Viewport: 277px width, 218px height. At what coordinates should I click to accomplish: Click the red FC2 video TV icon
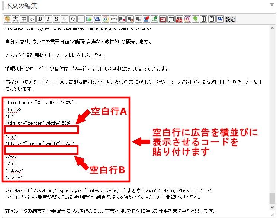[163, 19]
